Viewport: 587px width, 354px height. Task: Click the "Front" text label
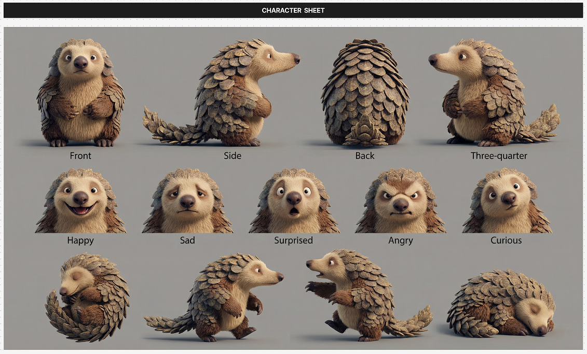click(80, 155)
